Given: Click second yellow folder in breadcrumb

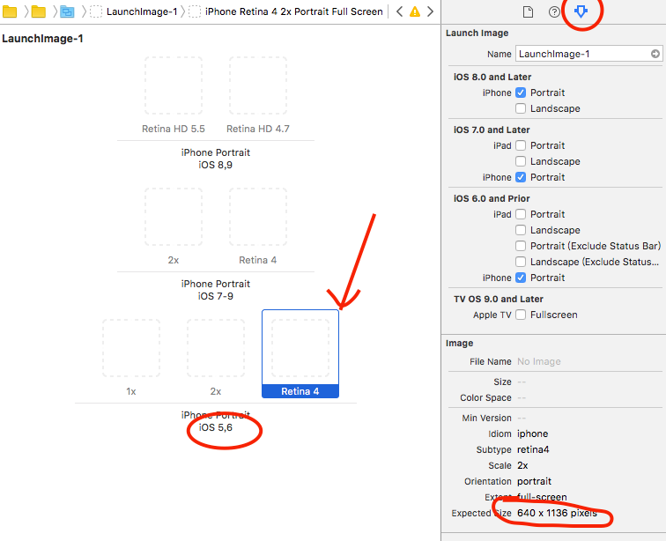Looking at the screenshot, I should 38,11.
